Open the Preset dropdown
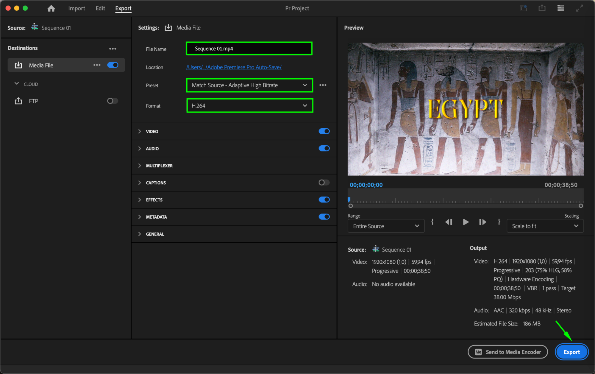This screenshot has height=374, width=595. [x=249, y=85]
